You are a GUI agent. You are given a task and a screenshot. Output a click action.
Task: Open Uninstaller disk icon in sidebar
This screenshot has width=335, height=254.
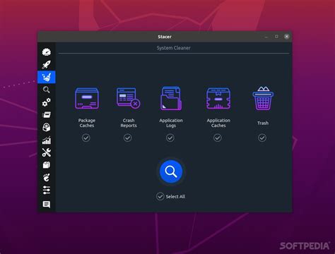click(x=47, y=128)
